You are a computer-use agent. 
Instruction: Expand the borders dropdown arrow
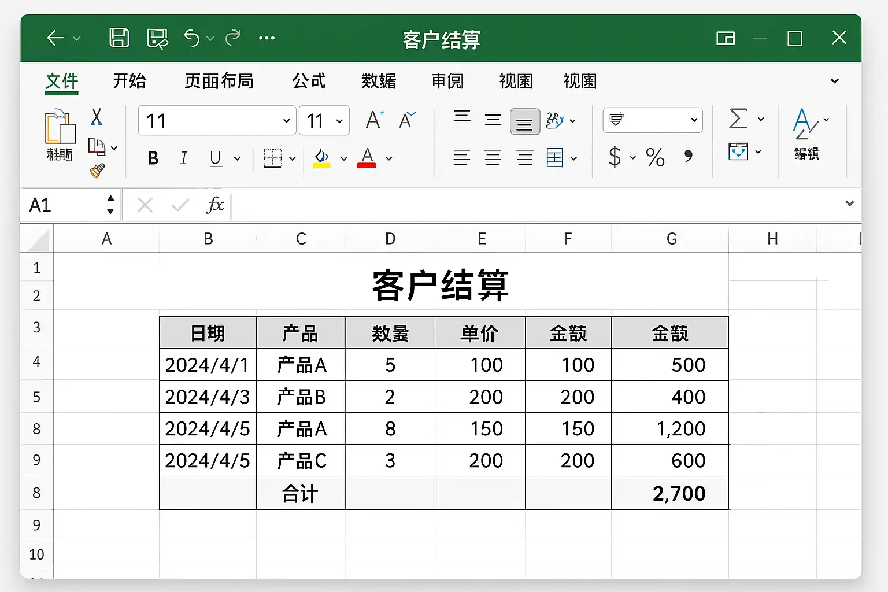pos(292,158)
